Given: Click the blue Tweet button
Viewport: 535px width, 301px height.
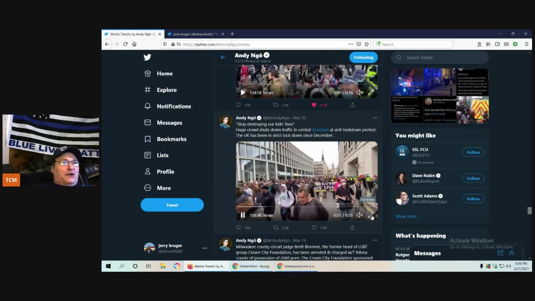Looking at the screenshot, I should coord(172,205).
